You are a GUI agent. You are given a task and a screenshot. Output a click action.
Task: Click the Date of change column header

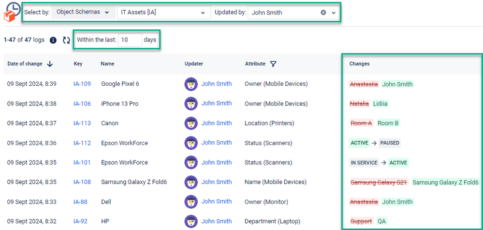tap(25, 64)
